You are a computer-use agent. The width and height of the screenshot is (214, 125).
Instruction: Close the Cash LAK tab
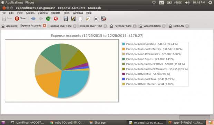click(187, 26)
